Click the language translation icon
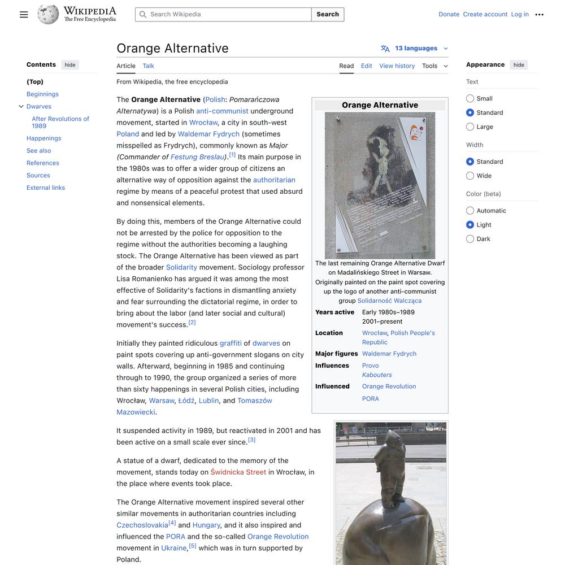 385,48
